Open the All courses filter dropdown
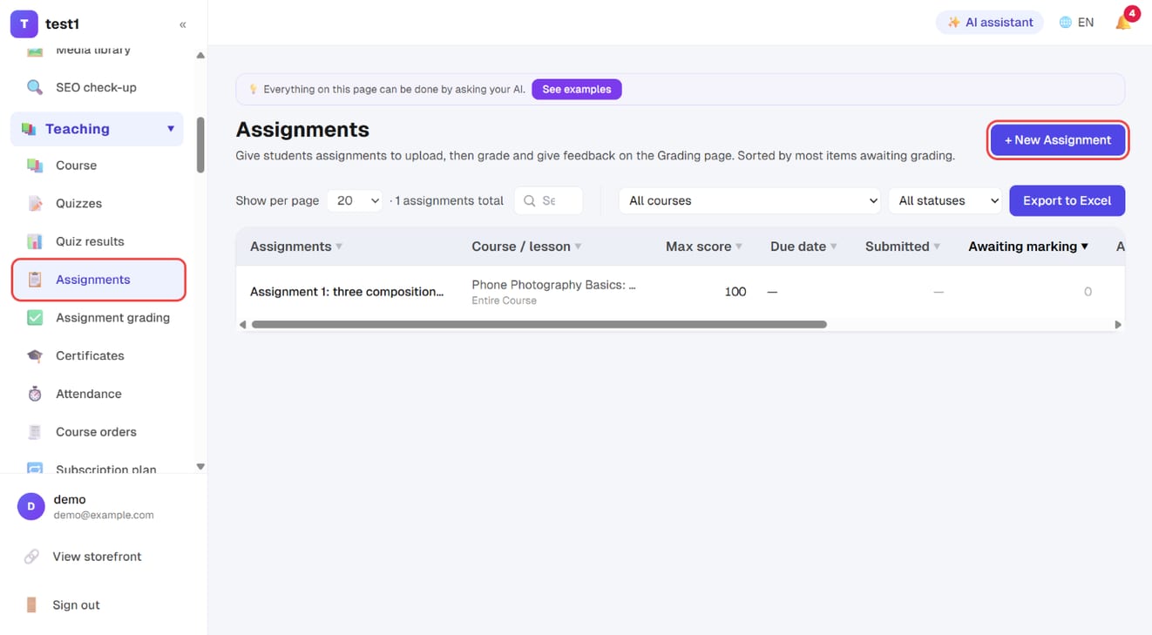The image size is (1152, 635). point(750,200)
